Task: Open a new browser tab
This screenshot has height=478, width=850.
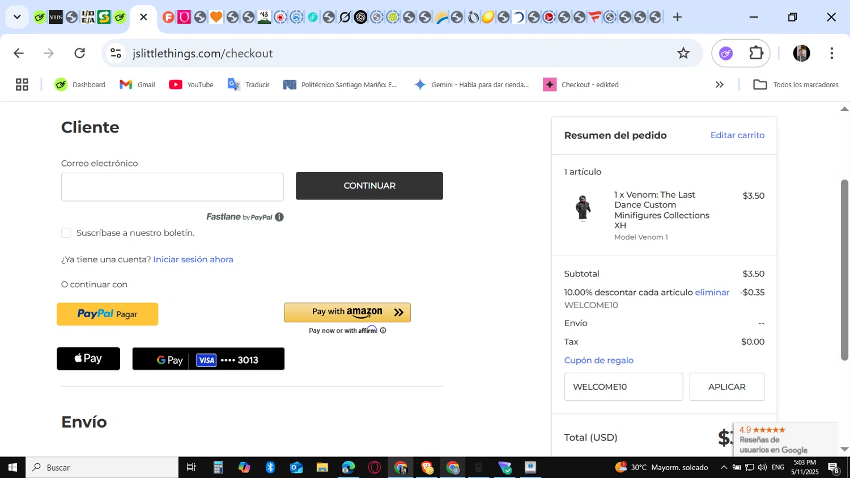Action: point(677,17)
